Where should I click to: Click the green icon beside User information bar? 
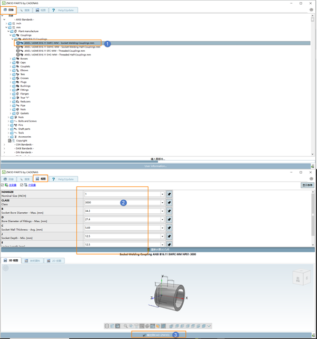[x=313, y=166]
